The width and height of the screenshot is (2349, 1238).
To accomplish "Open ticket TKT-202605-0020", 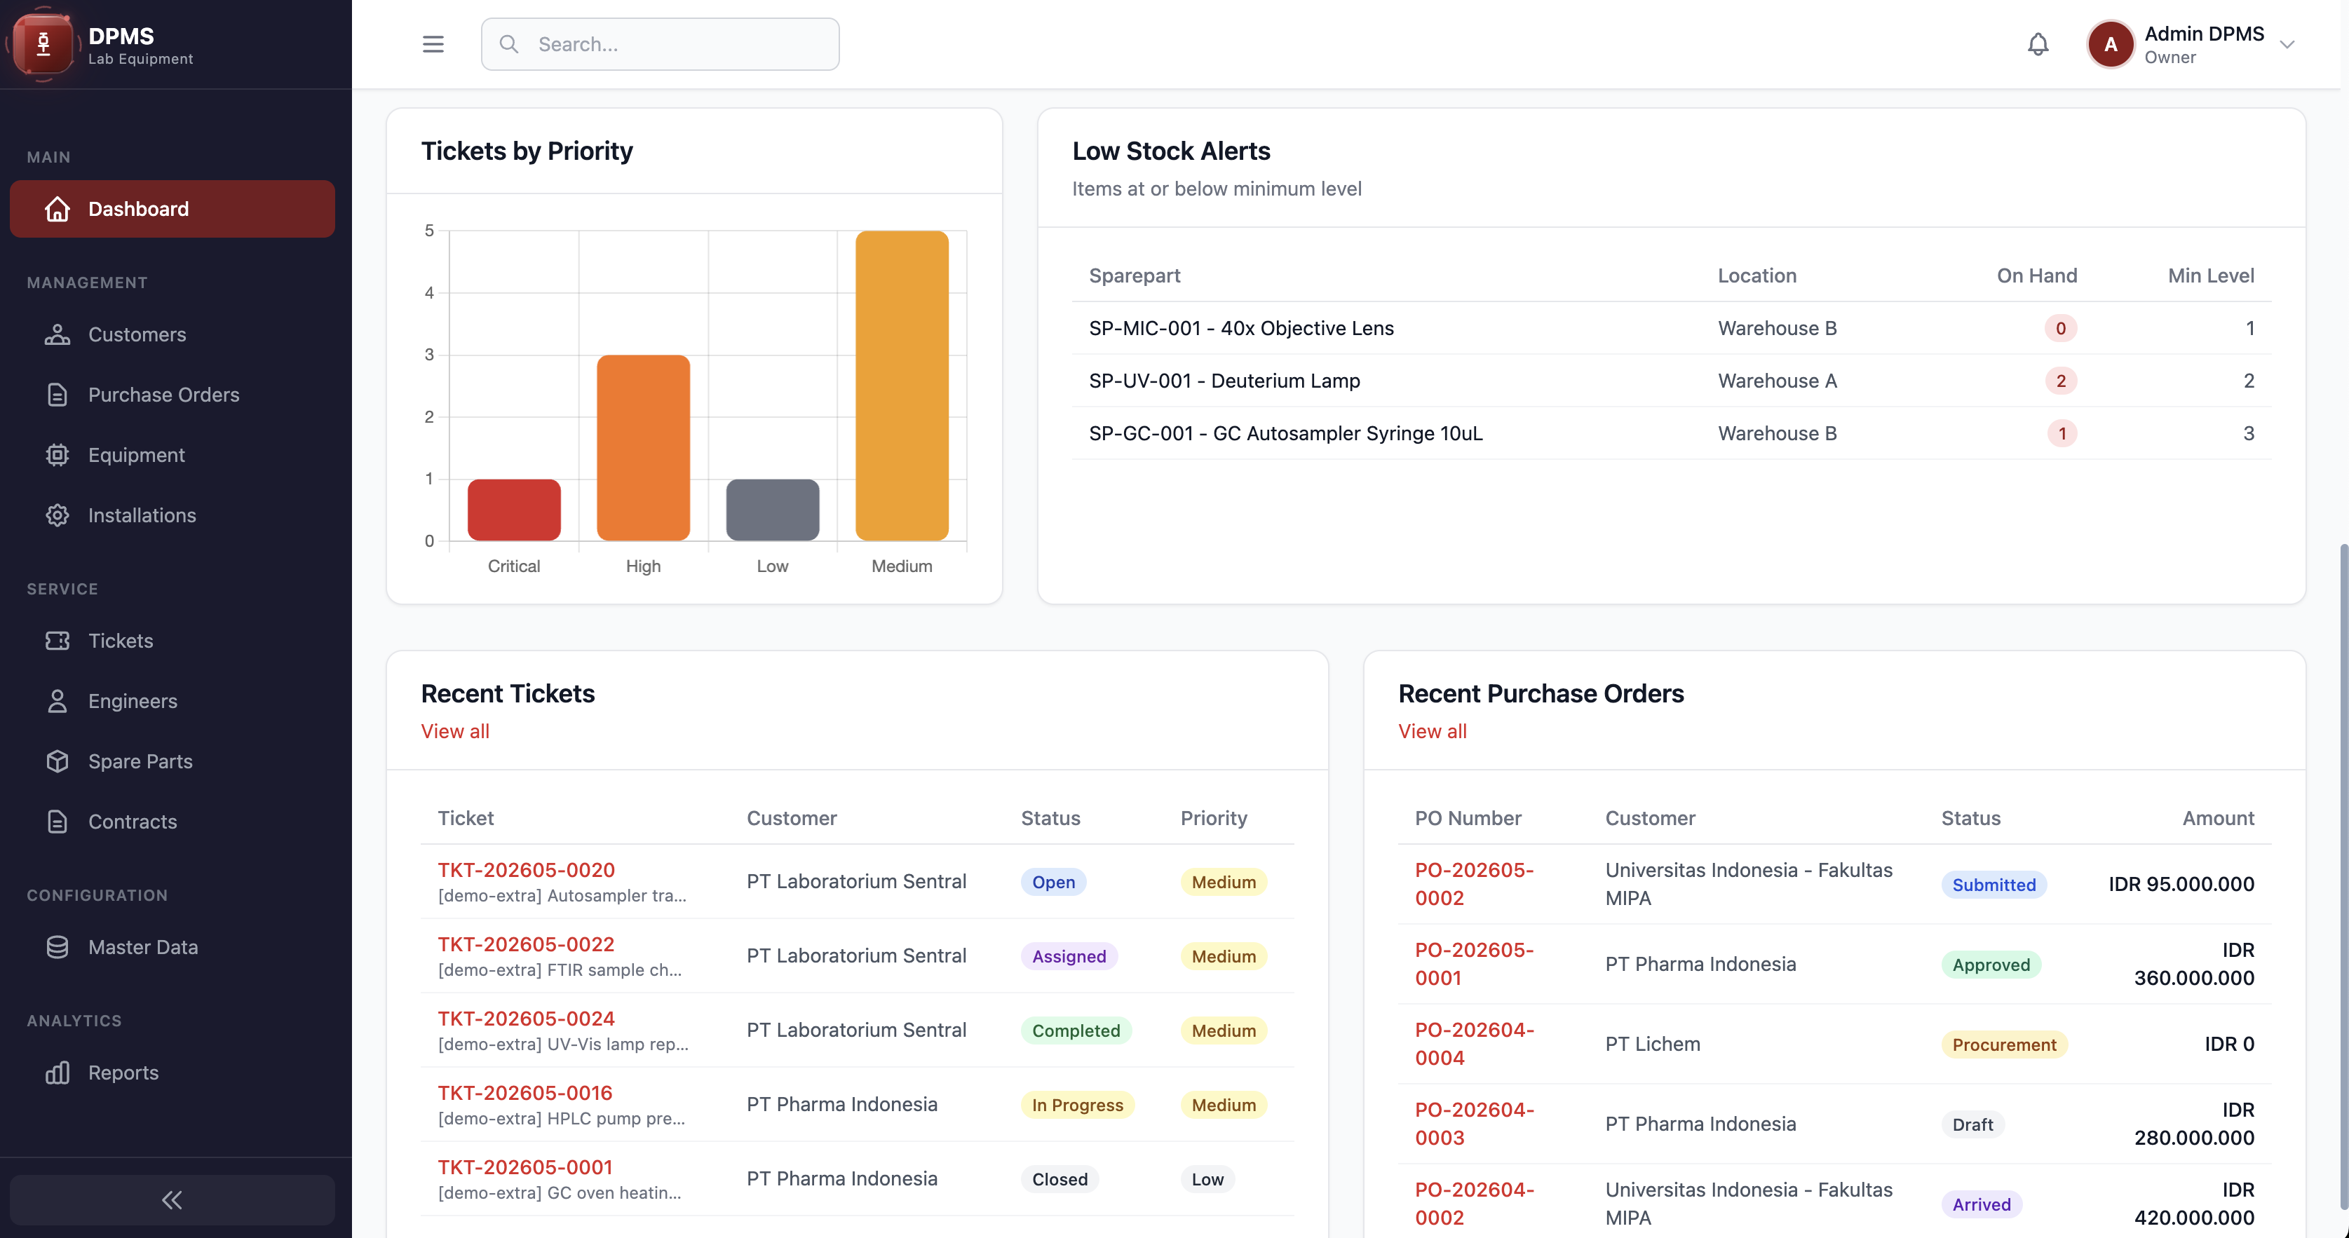I will (x=526, y=870).
